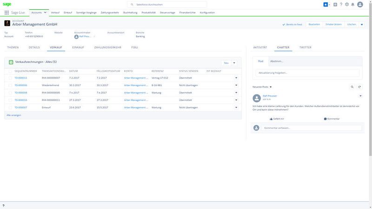Viewport: 372px width, 209px height.
Task: Switch to the ZAHLUNGSVERKEHR tab
Action: point(108,47)
